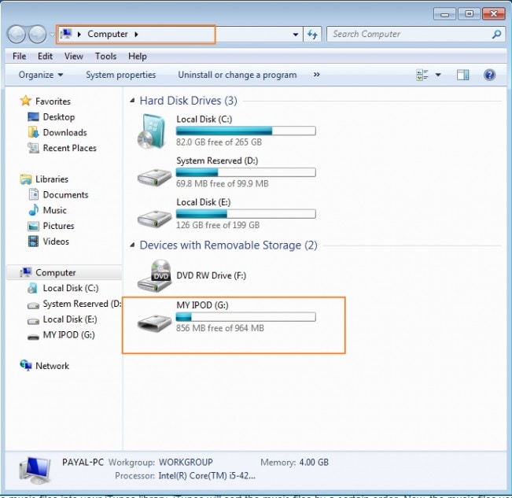Click the Network icon in navigation pane
512x498 pixels.
point(26,365)
